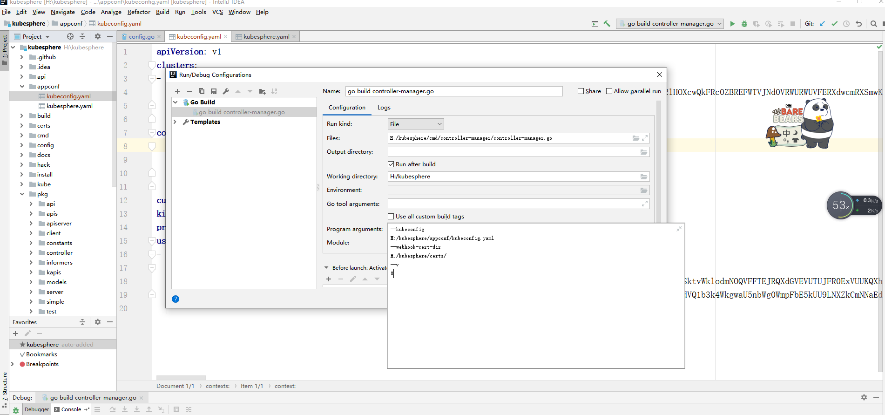Screen dimensions: 885x415
Task: Open the Refactor menu
Action: click(139, 12)
